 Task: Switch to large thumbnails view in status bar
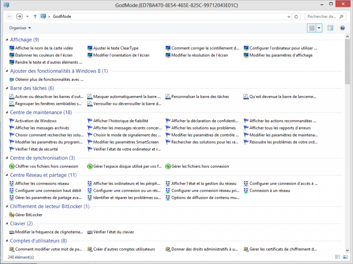pos(345,257)
